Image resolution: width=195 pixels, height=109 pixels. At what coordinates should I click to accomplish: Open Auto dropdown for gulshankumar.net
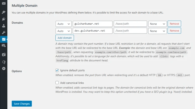[63, 24]
